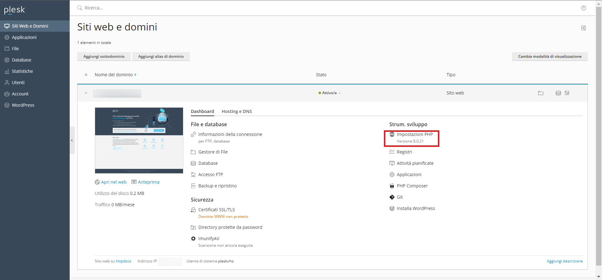Screen dimensions: 602x280
Task: Open ImunifyAV
Action: pos(209,239)
